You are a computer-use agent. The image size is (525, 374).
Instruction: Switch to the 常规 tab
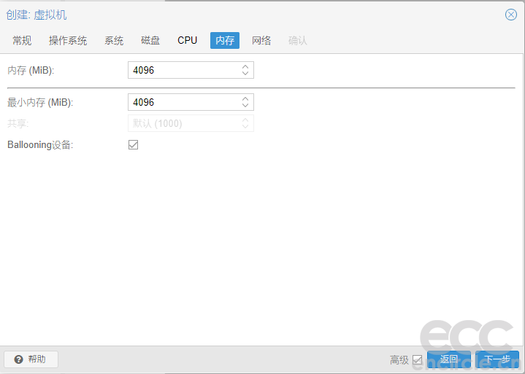coord(22,40)
